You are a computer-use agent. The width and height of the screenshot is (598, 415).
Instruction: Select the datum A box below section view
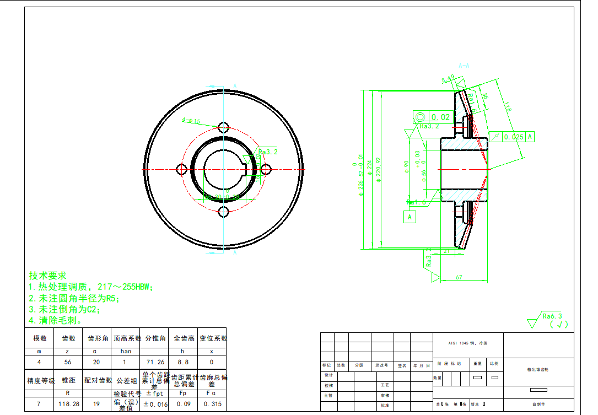click(x=410, y=217)
